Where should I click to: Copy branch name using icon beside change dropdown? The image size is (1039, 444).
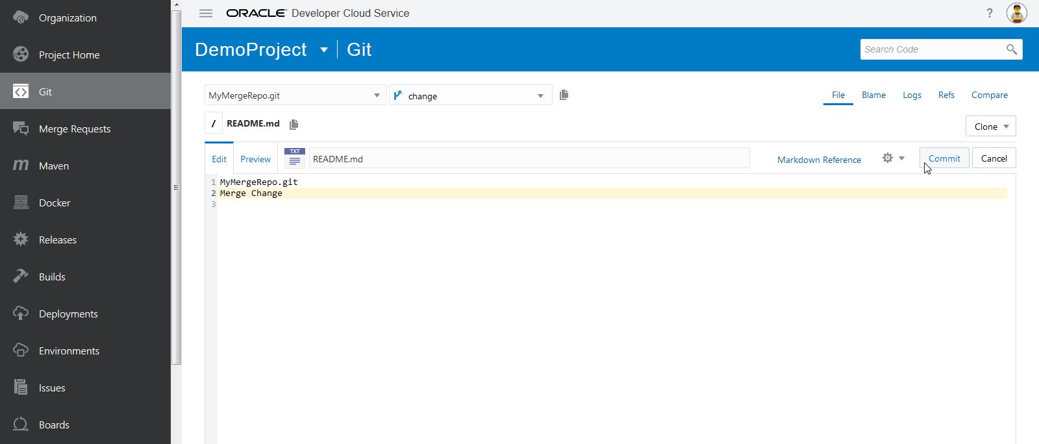564,95
